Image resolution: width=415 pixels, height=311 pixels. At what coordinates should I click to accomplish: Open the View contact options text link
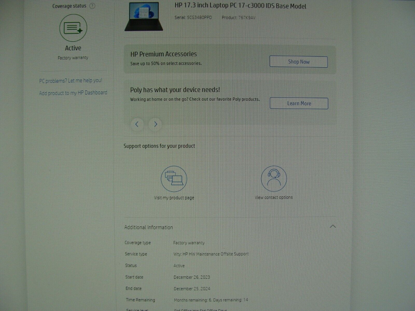pos(274,197)
